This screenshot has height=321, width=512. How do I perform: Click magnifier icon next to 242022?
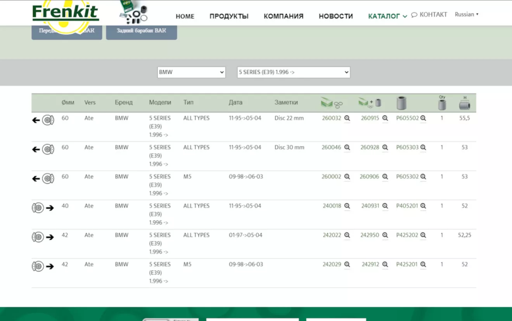(347, 235)
